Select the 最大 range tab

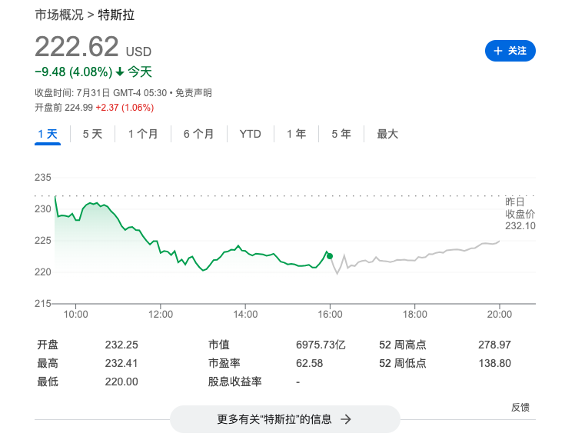click(x=387, y=134)
